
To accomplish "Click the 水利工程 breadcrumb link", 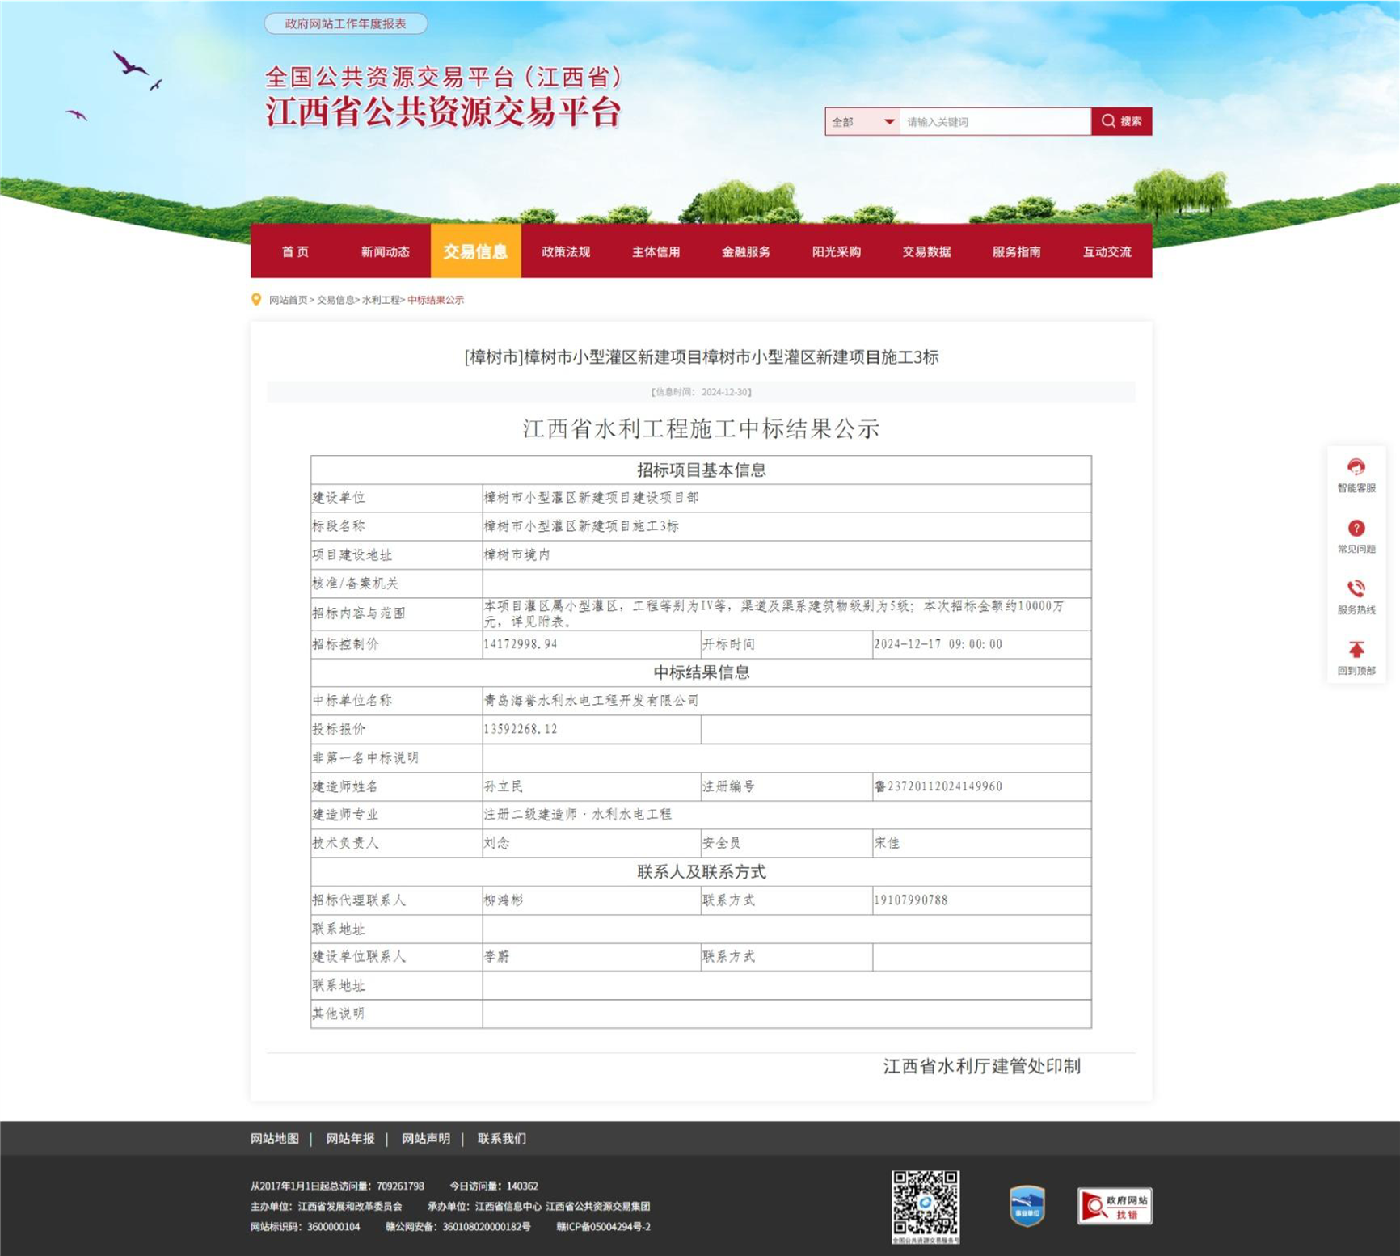I will [380, 300].
